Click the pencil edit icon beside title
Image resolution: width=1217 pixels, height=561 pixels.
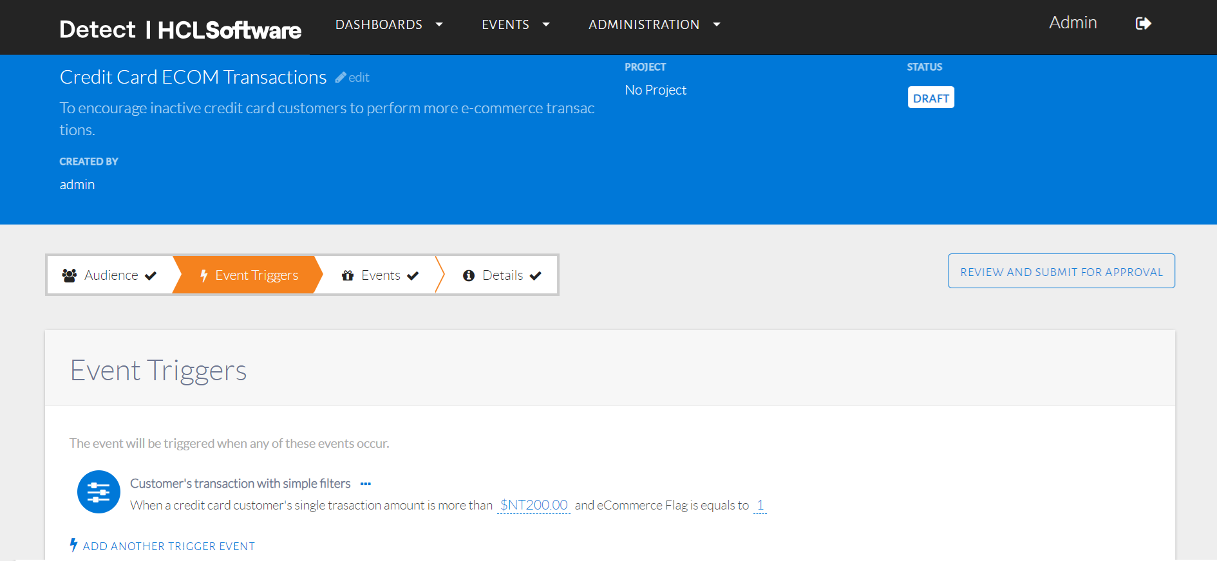point(341,77)
